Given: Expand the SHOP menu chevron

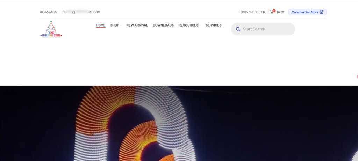Looking at the screenshot, I should click(121, 25).
